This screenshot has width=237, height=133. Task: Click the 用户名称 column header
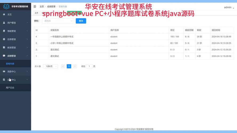[x=115, y=30]
